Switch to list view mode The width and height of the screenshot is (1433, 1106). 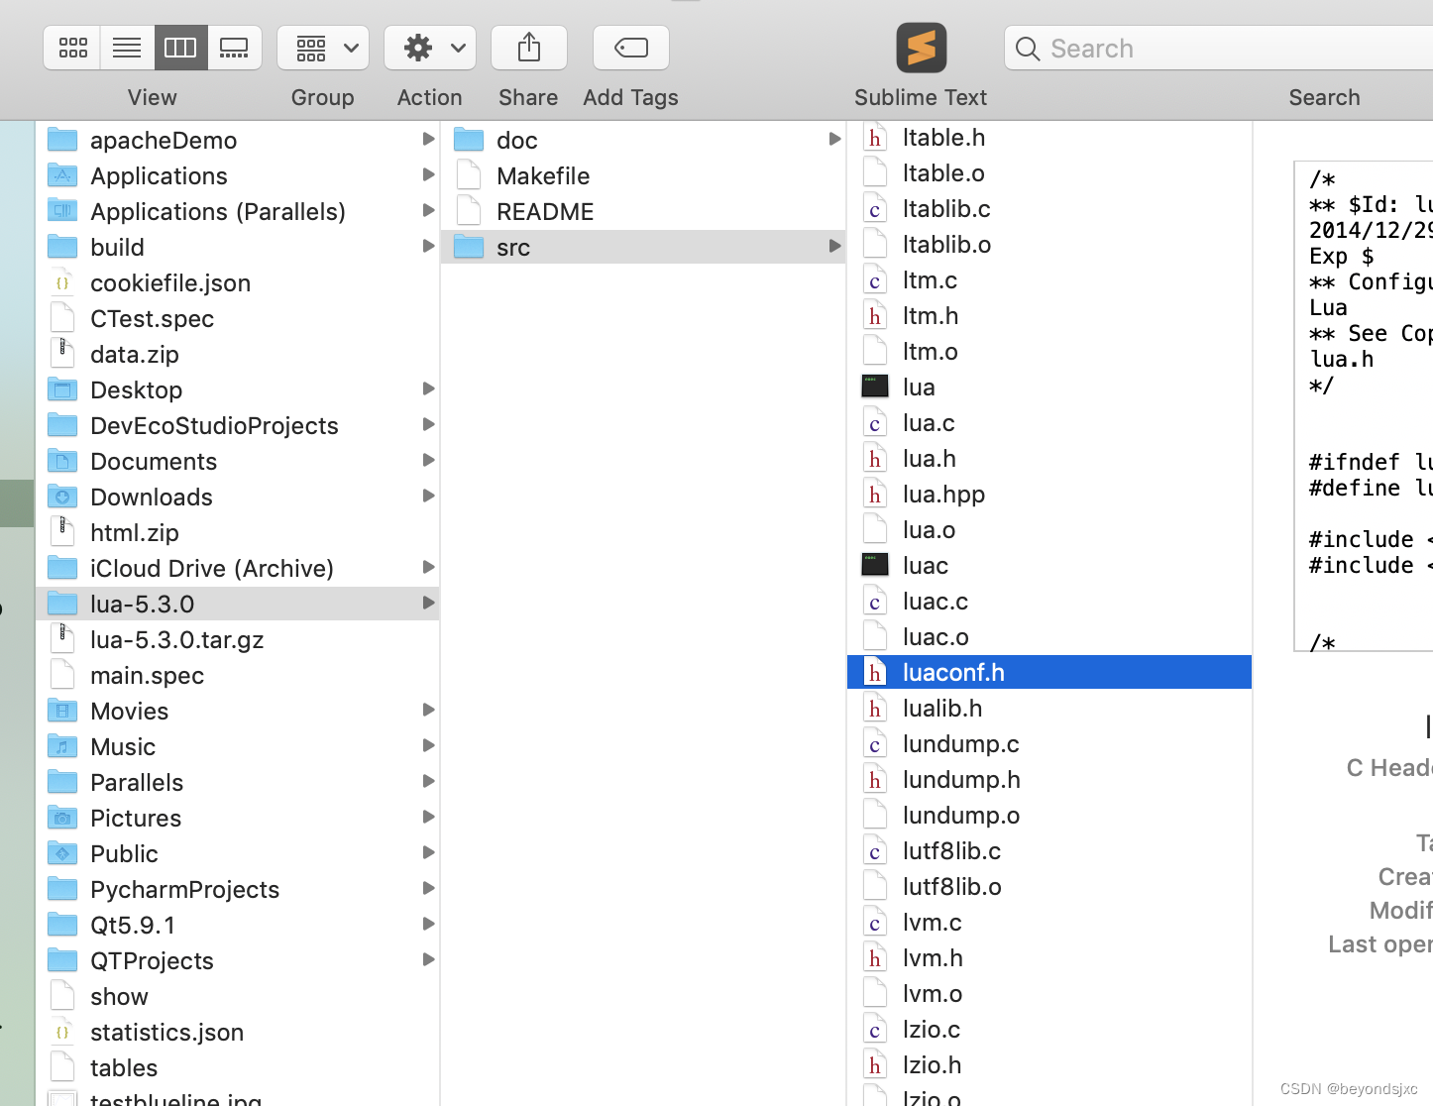tap(127, 48)
